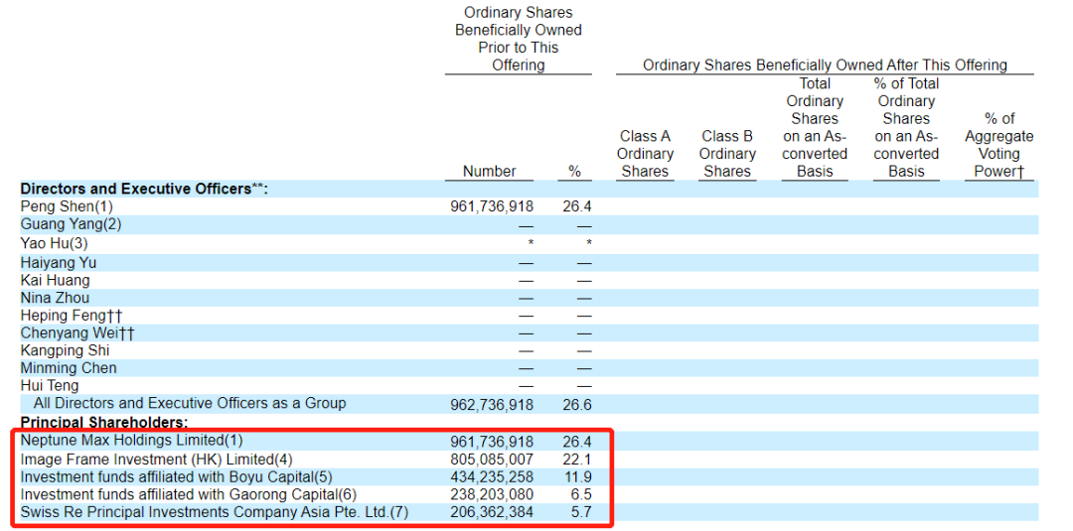Click the Heping Feng entry
This screenshot has width=1073, height=531.
tap(71, 316)
